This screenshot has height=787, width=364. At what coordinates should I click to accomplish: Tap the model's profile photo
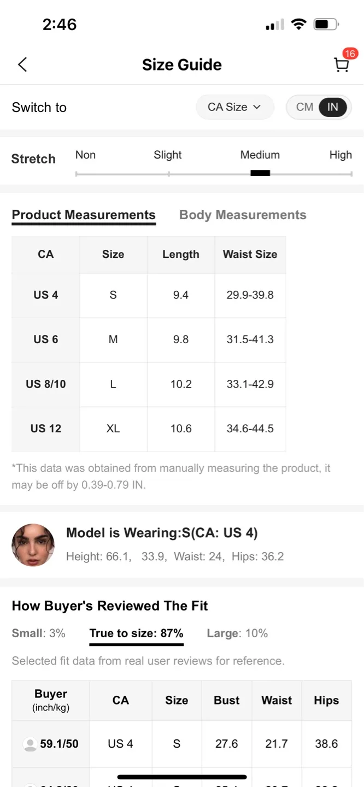(33, 545)
